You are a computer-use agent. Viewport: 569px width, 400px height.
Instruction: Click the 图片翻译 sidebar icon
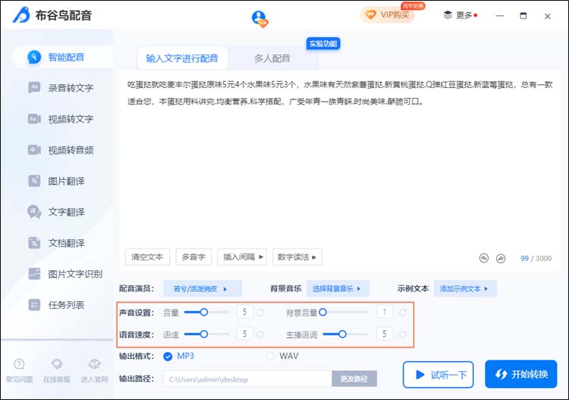[x=34, y=181]
